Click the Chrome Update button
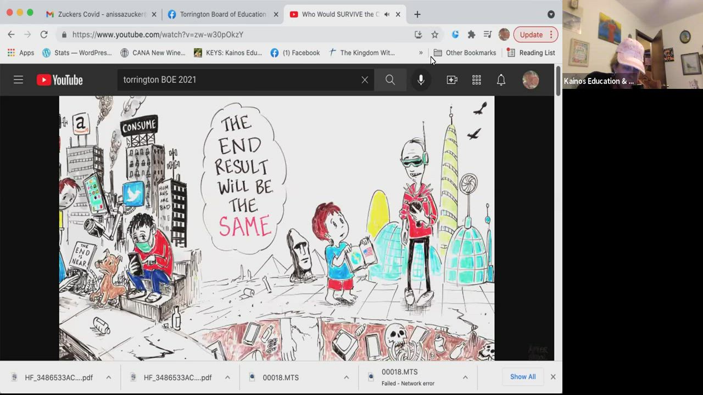 tap(531, 35)
